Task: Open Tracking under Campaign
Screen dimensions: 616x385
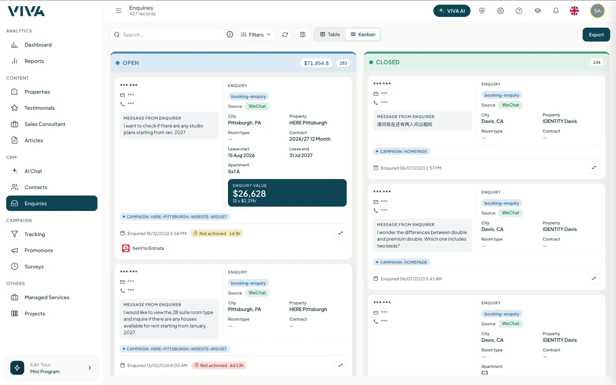Action: point(52,234)
